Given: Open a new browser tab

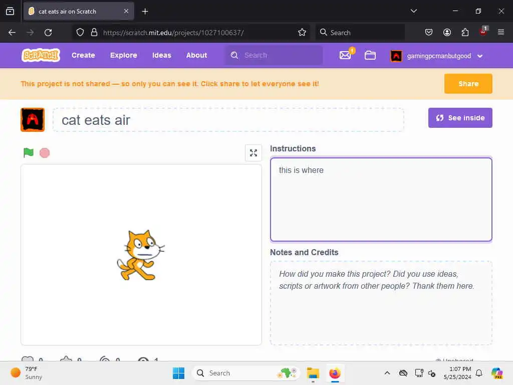Looking at the screenshot, I should point(145,12).
